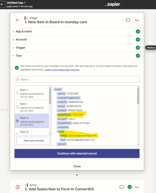Click the event data scrollbar
This screenshot has width=156, height=193.
click(x=138, y=96)
